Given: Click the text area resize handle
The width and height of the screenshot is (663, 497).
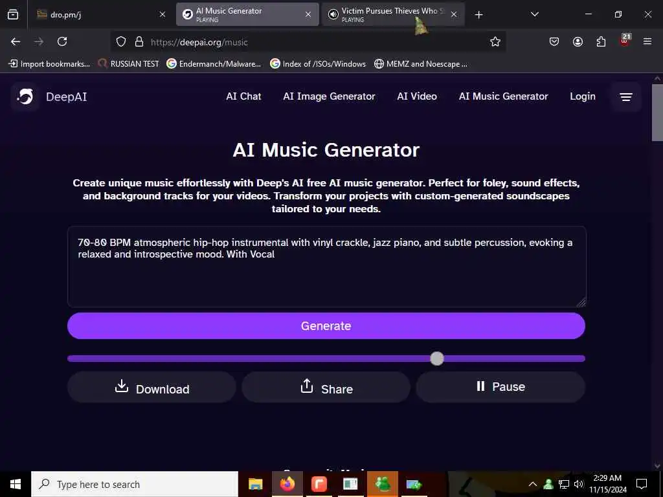Looking at the screenshot, I should (581, 302).
